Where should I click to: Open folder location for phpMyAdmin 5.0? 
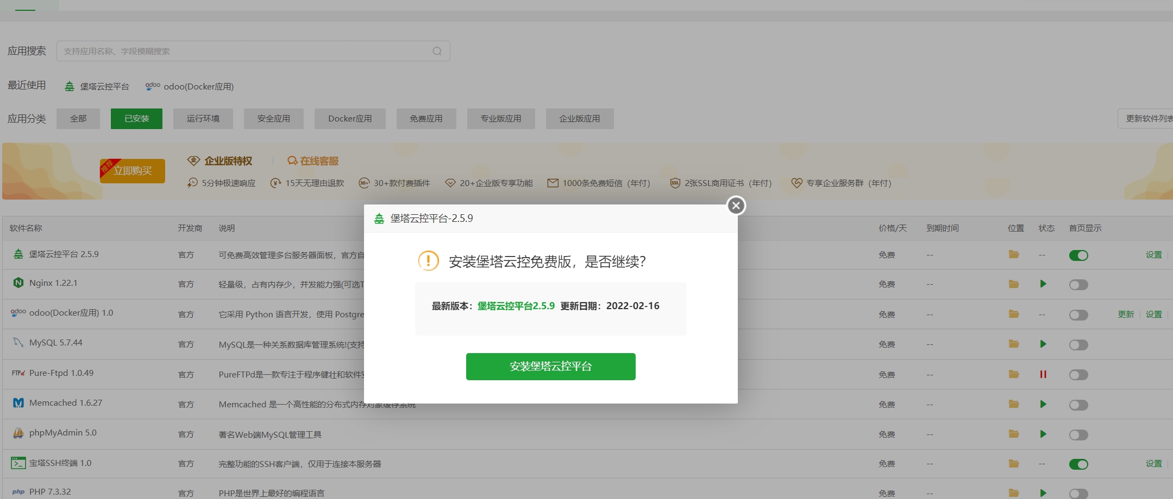tap(1014, 434)
